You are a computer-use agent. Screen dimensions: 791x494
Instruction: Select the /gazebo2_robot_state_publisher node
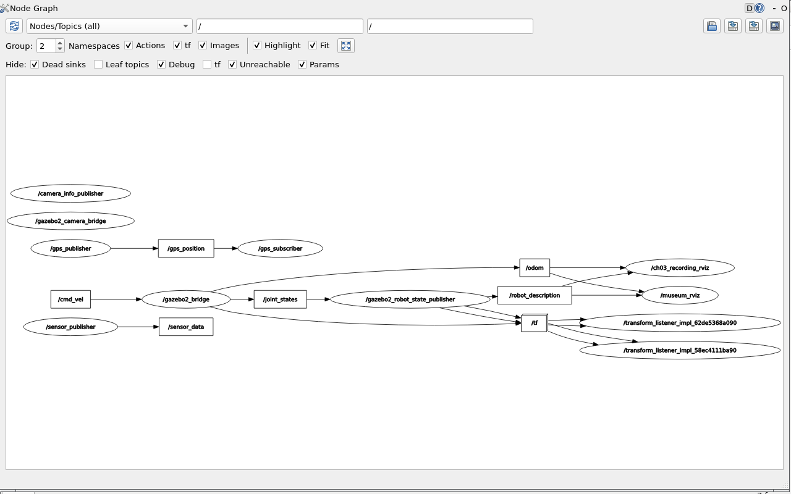point(410,299)
